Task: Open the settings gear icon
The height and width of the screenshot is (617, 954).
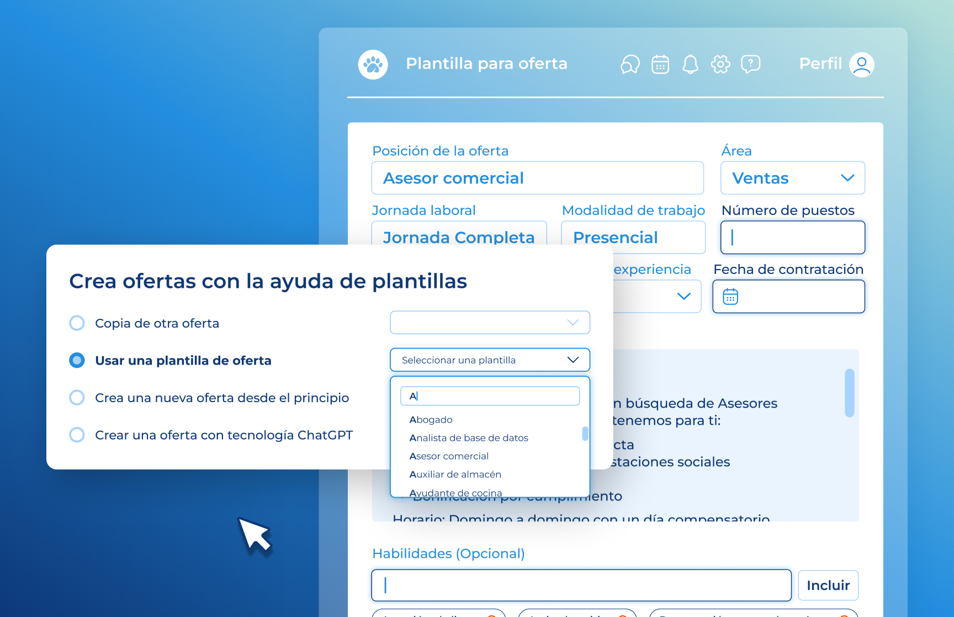Action: (x=720, y=64)
